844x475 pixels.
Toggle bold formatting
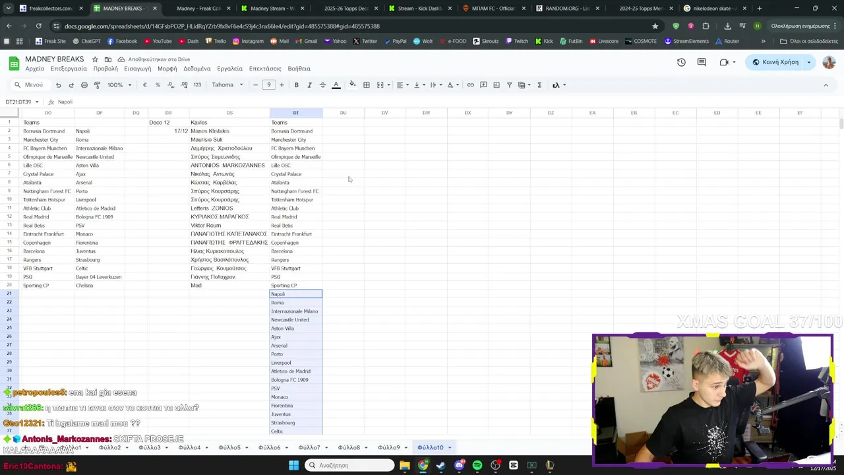coord(297,85)
